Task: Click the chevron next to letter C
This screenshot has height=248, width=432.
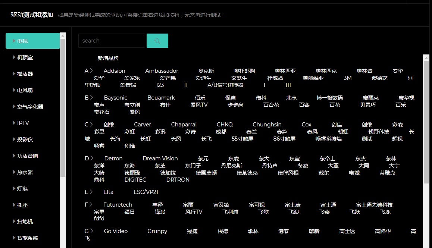Action: [x=91, y=125]
